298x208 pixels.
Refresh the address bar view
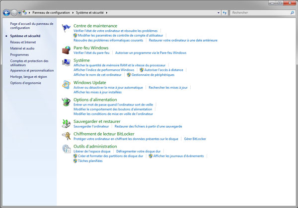224,13
